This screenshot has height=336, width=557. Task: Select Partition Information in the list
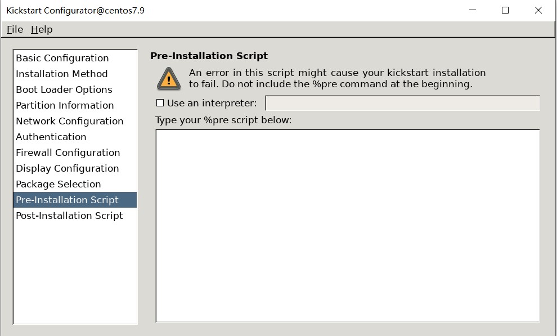pos(75,105)
